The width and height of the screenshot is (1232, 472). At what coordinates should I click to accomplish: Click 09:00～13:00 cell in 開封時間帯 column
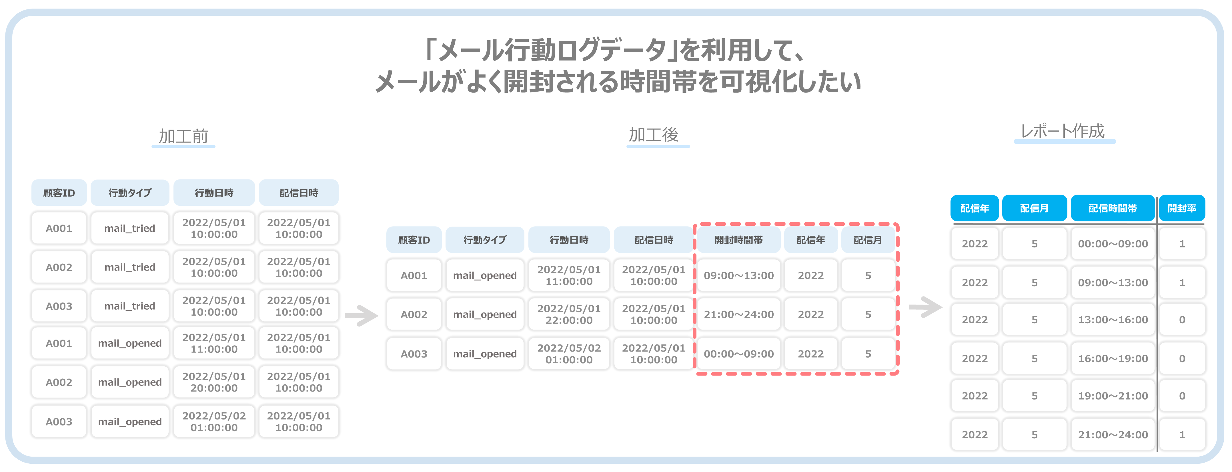point(738,275)
